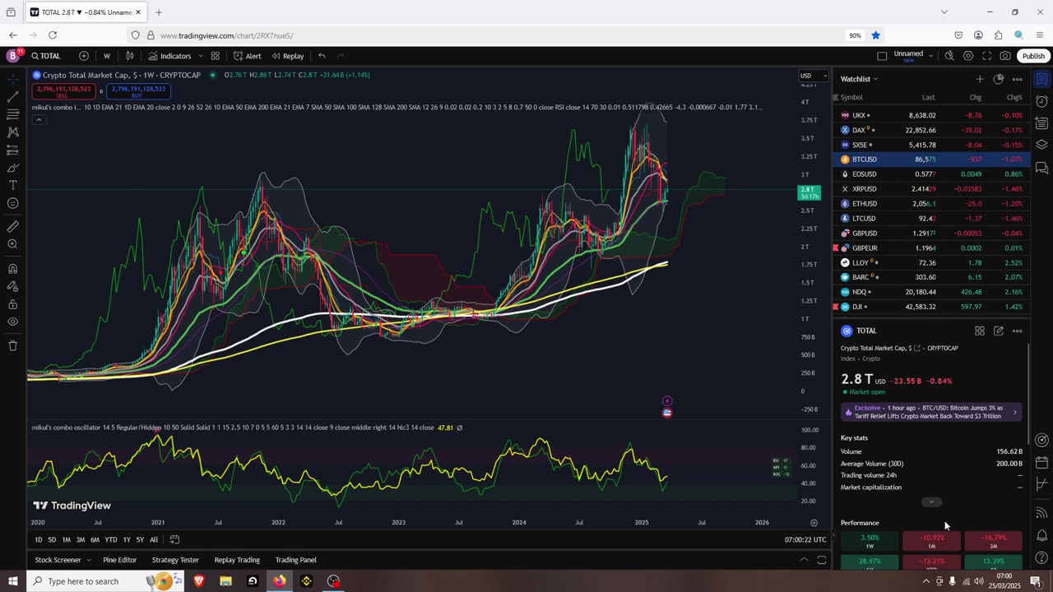
Task: Select the crosshair cursor tool
Action: tap(12, 79)
